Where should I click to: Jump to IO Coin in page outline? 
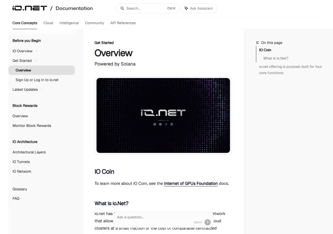click(x=265, y=50)
